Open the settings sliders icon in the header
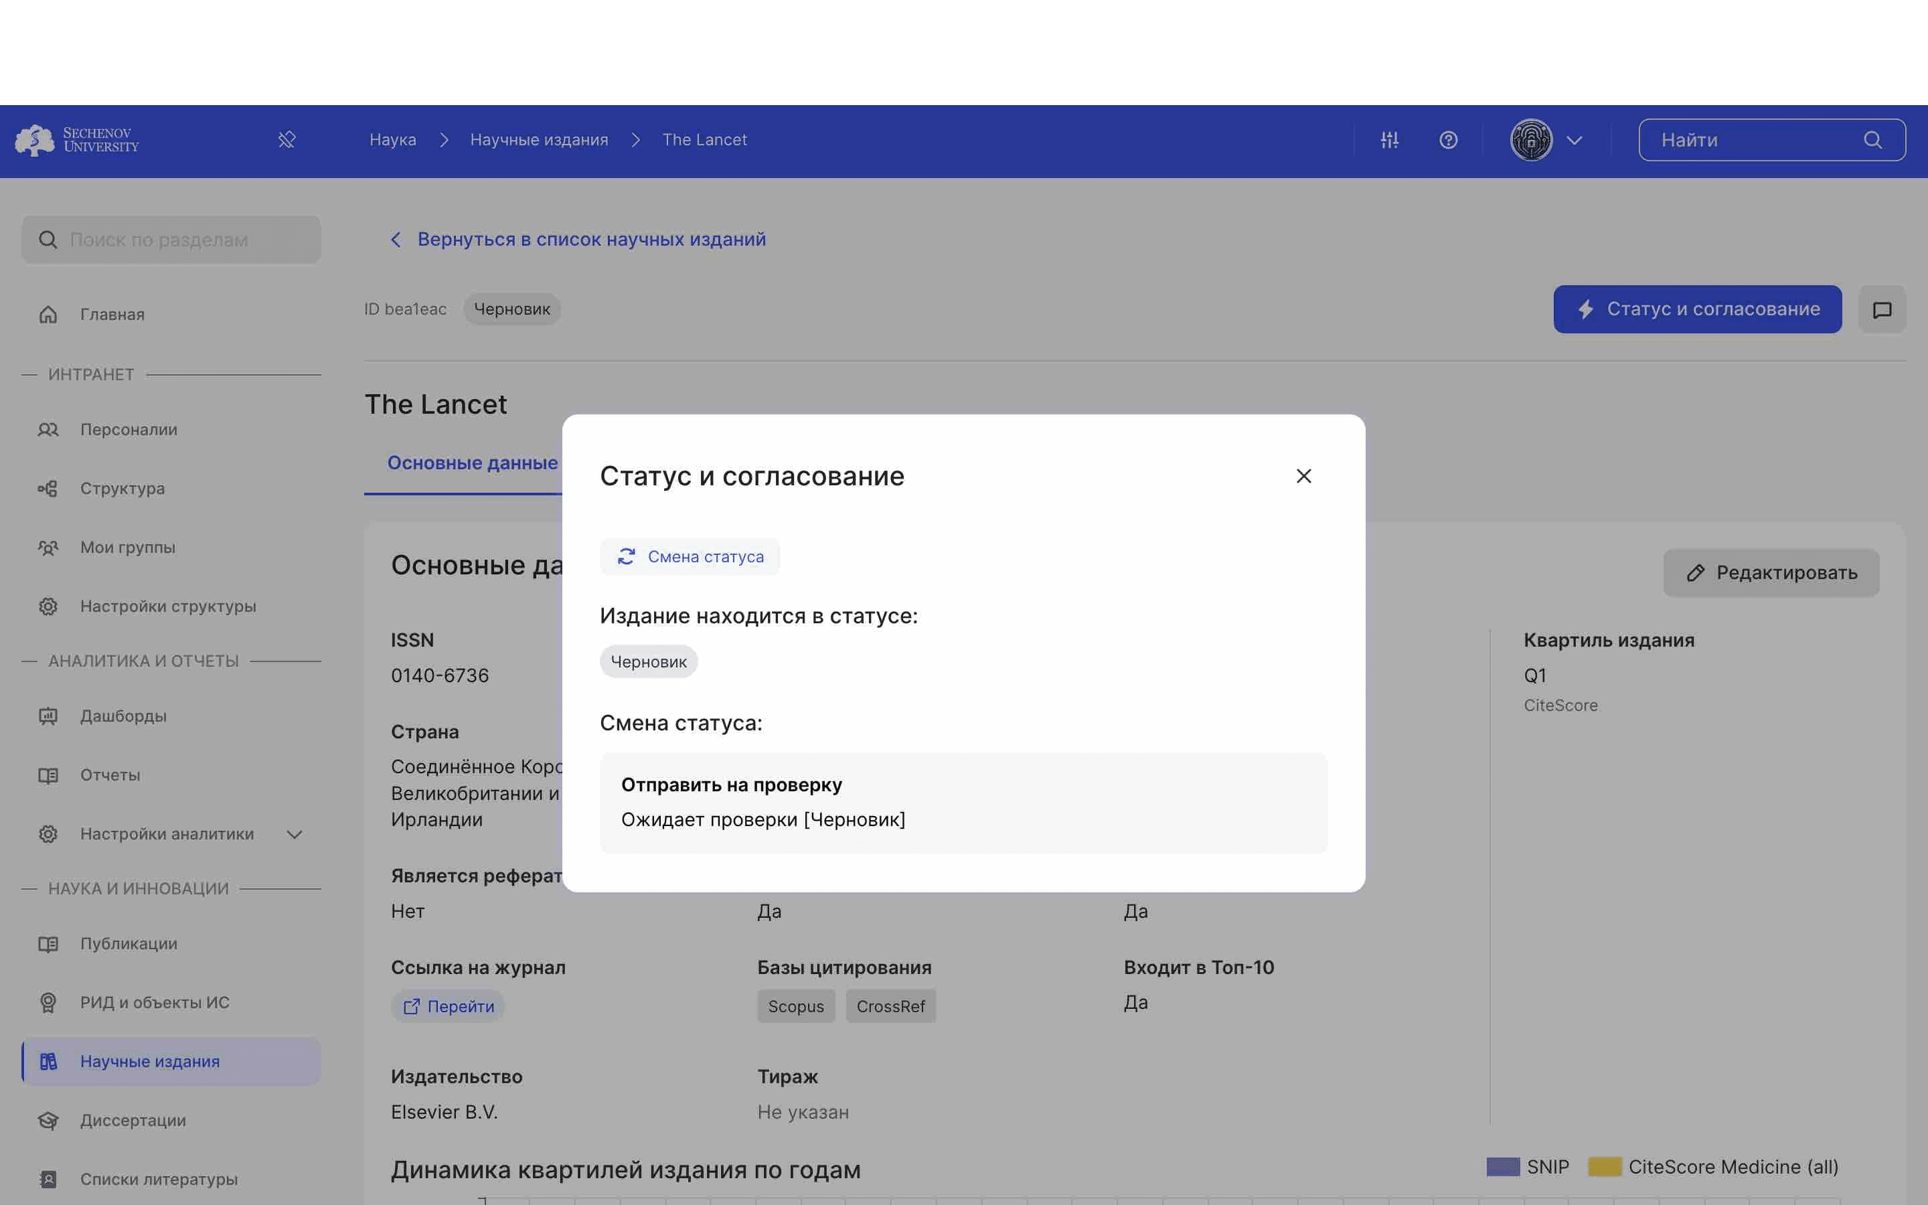This screenshot has width=1928, height=1205. [x=1390, y=141]
